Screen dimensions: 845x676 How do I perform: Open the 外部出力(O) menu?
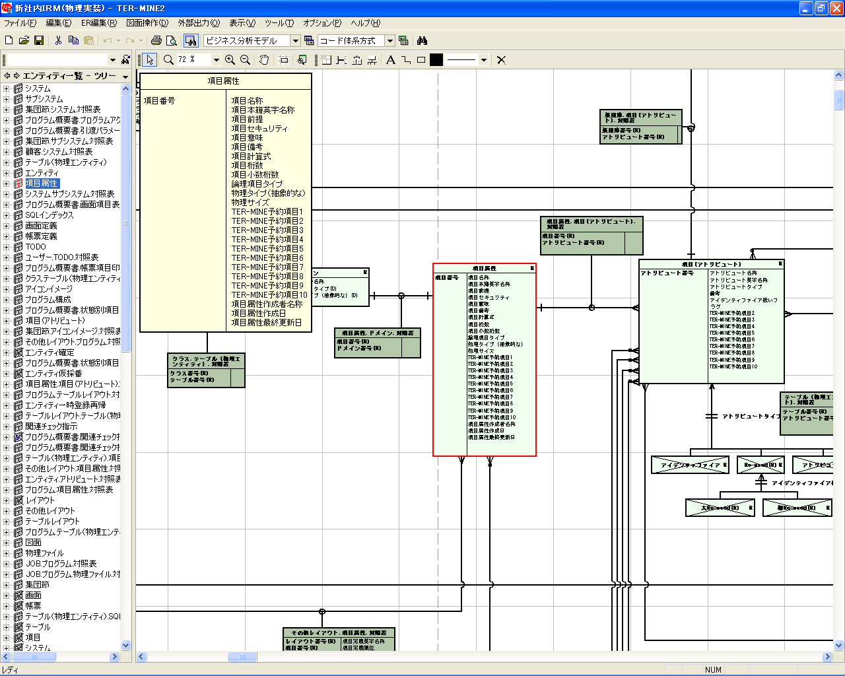click(199, 23)
